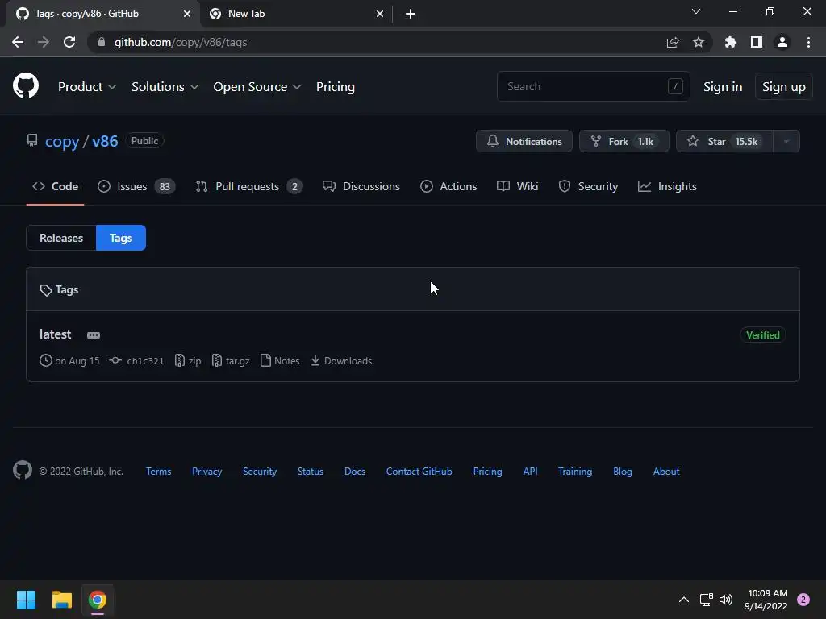
Task: Open the Status footer link
Action: click(x=311, y=472)
